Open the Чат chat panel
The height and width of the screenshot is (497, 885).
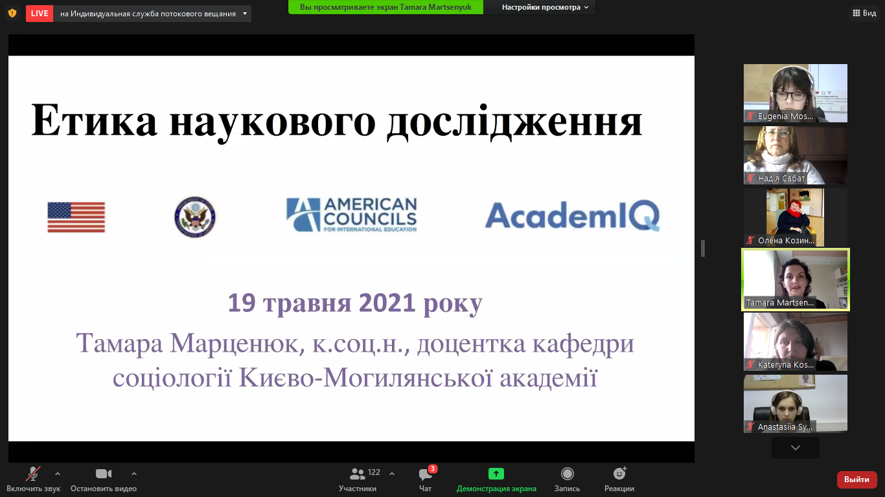point(425,479)
